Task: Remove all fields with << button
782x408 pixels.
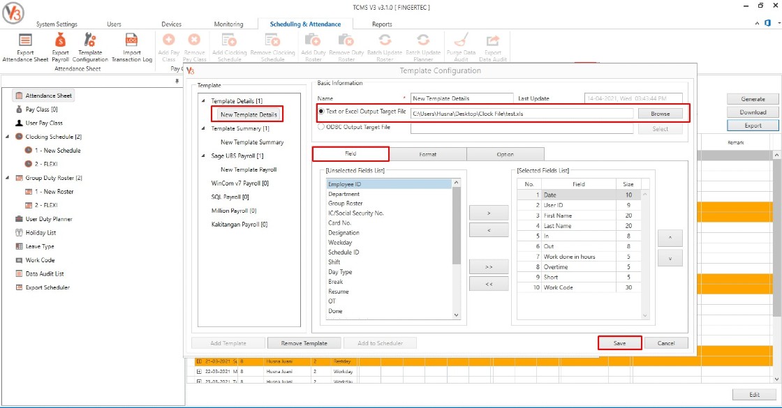Action: [489, 284]
